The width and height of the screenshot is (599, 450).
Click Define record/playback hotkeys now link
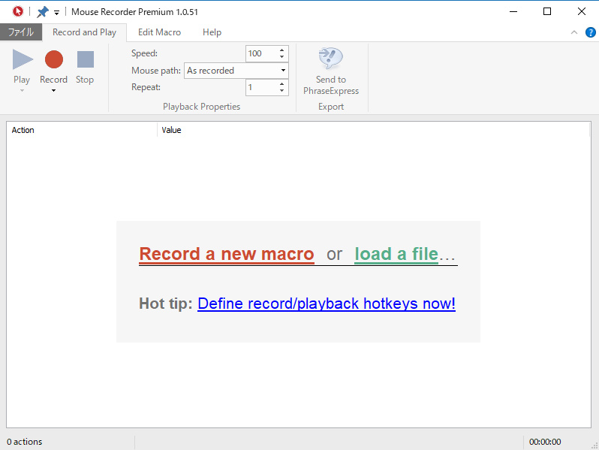[x=327, y=304]
